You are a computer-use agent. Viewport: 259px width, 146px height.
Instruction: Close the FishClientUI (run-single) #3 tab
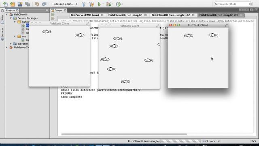[241, 15]
